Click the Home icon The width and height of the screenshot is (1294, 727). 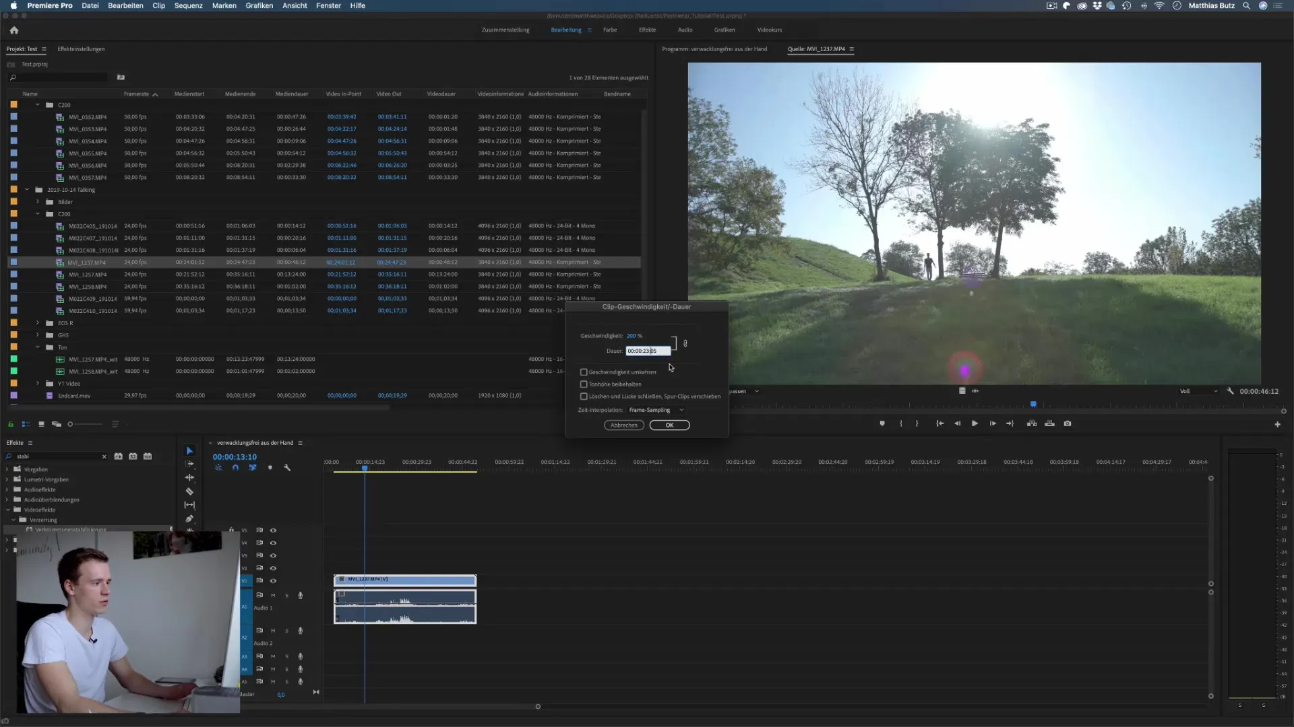[14, 30]
